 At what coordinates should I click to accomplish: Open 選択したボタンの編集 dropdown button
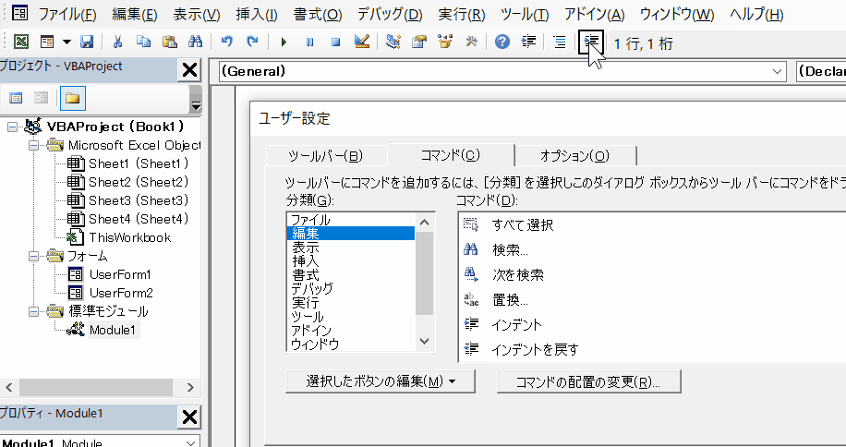381,381
